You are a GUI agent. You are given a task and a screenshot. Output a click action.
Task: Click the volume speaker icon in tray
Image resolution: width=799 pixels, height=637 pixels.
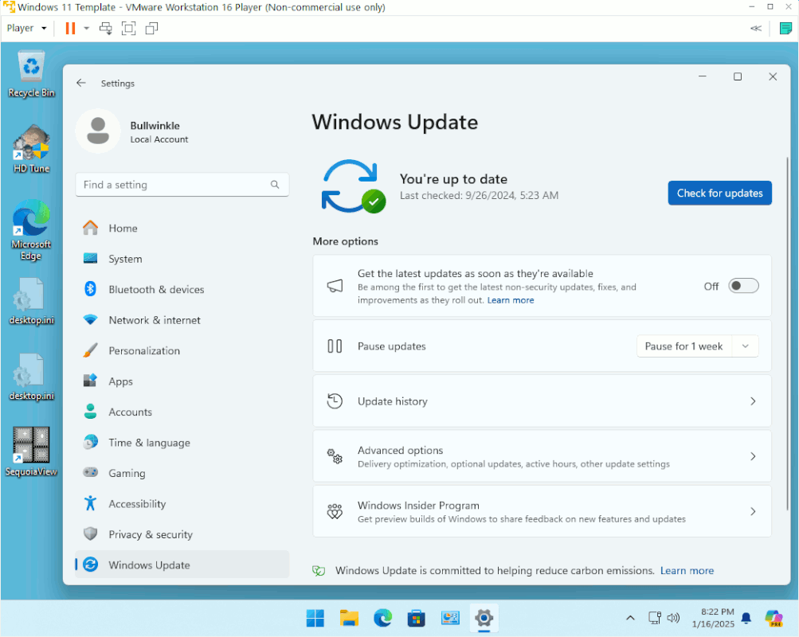click(x=674, y=618)
